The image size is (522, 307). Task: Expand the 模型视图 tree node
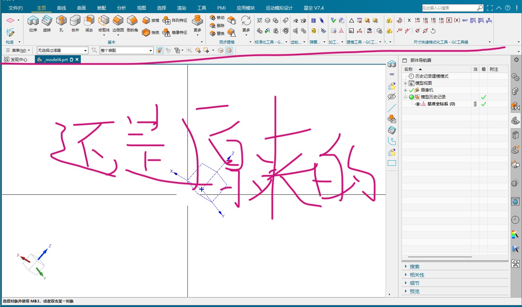click(x=406, y=83)
